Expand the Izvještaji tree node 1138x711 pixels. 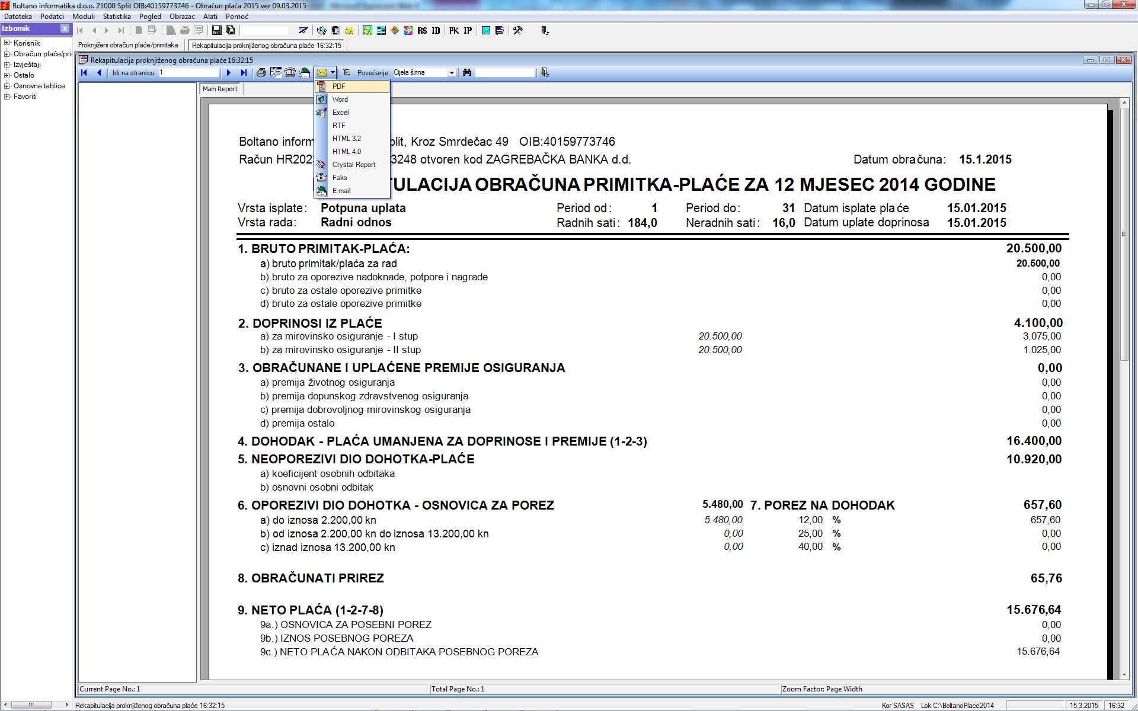tap(7, 65)
